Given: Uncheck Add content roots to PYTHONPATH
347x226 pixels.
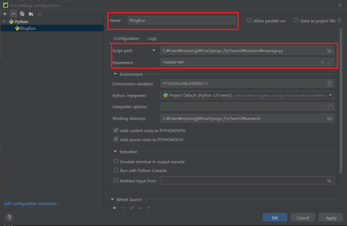Looking at the screenshot, I should point(116,130).
